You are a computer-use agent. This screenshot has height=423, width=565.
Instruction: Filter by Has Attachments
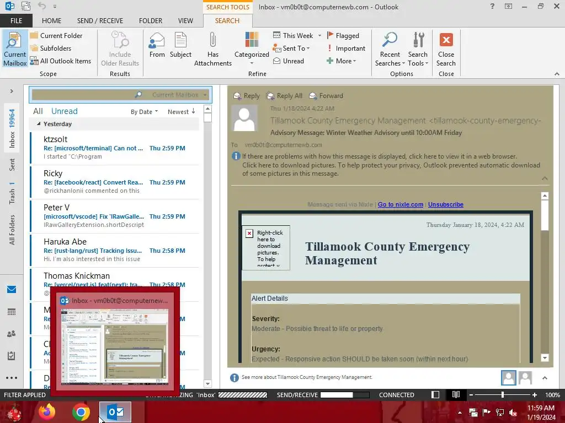[x=212, y=49]
